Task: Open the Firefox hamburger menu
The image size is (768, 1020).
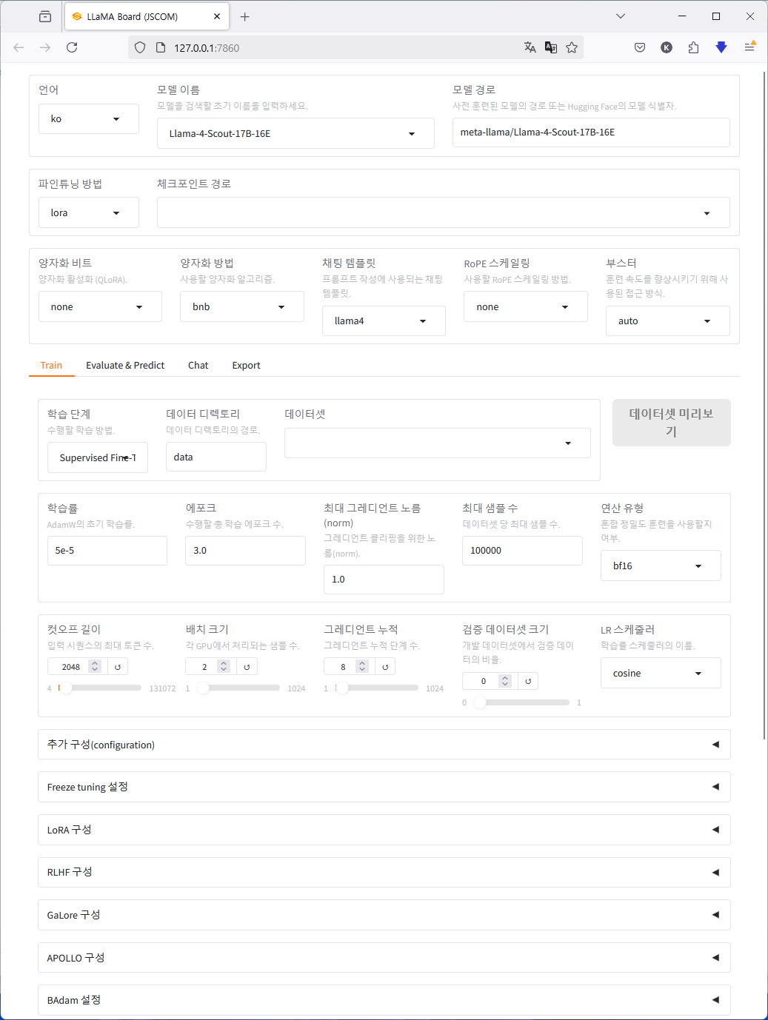Action: (x=749, y=47)
